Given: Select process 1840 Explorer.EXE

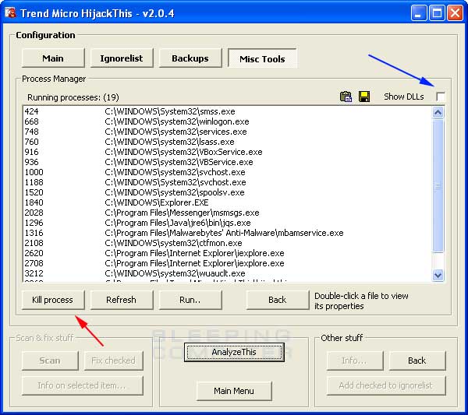Looking at the screenshot, I should [228, 202].
